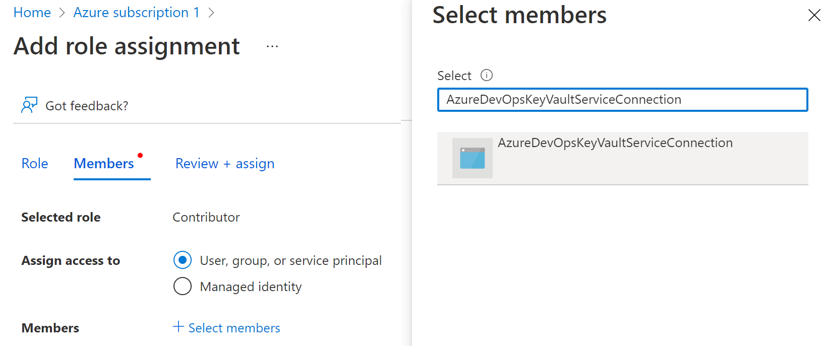Go to the Home breadcrumb
This screenshot has height=346, width=821.
(x=32, y=12)
